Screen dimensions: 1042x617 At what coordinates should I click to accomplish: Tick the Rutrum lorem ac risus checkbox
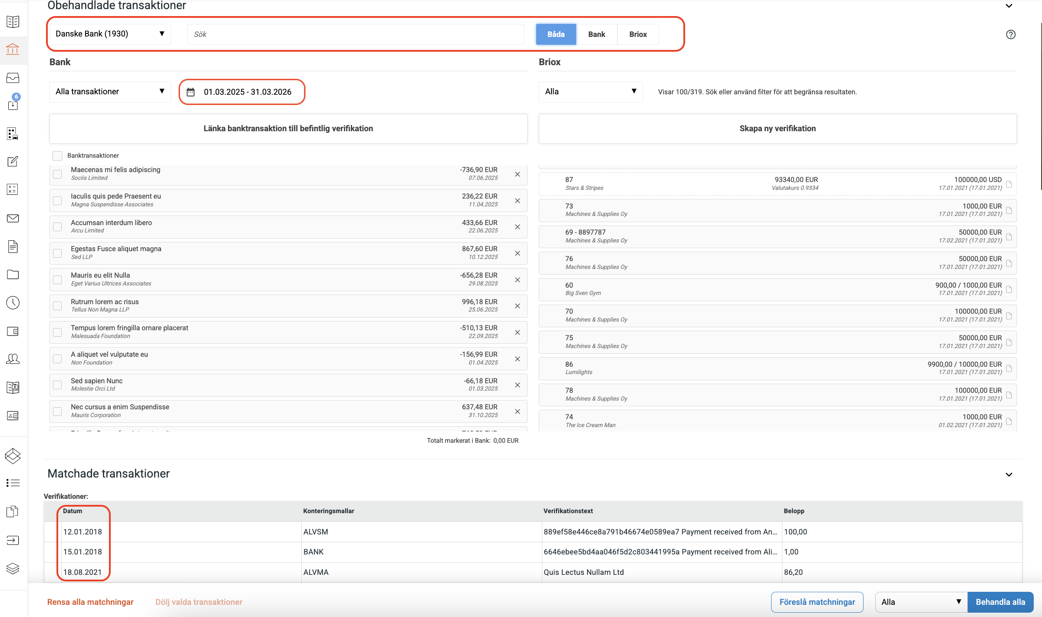[57, 306]
